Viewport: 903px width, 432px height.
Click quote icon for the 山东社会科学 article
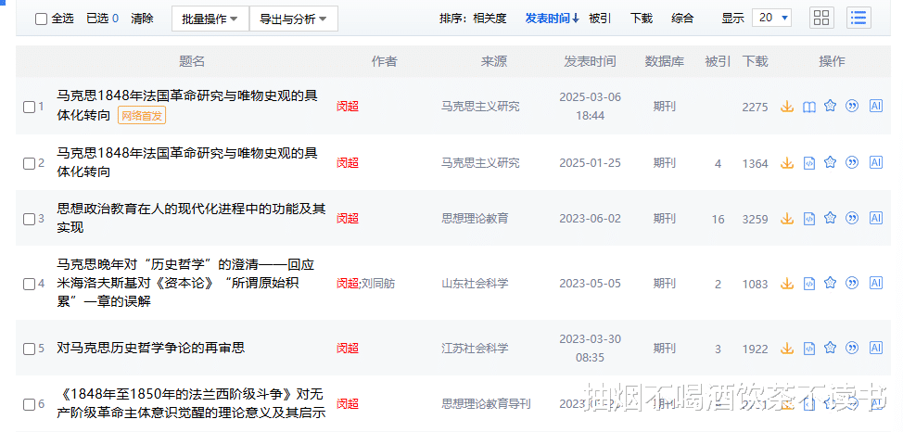point(852,283)
